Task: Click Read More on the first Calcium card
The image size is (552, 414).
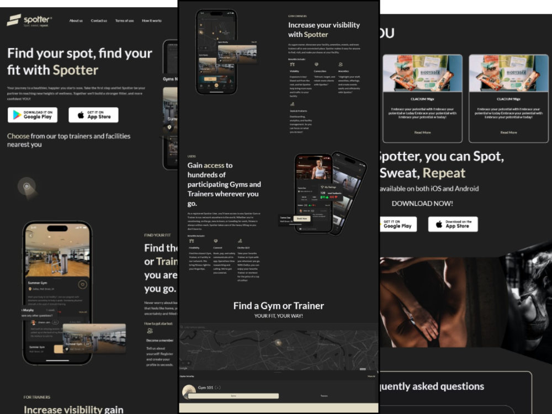Action: tap(422, 132)
